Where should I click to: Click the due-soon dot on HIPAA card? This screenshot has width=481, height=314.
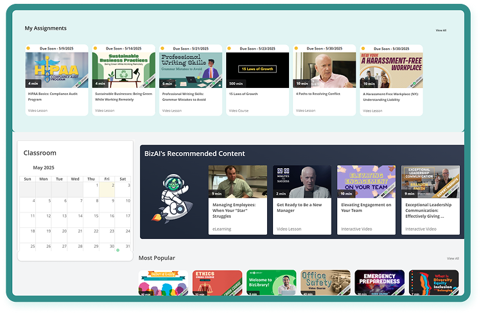point(28,48)
